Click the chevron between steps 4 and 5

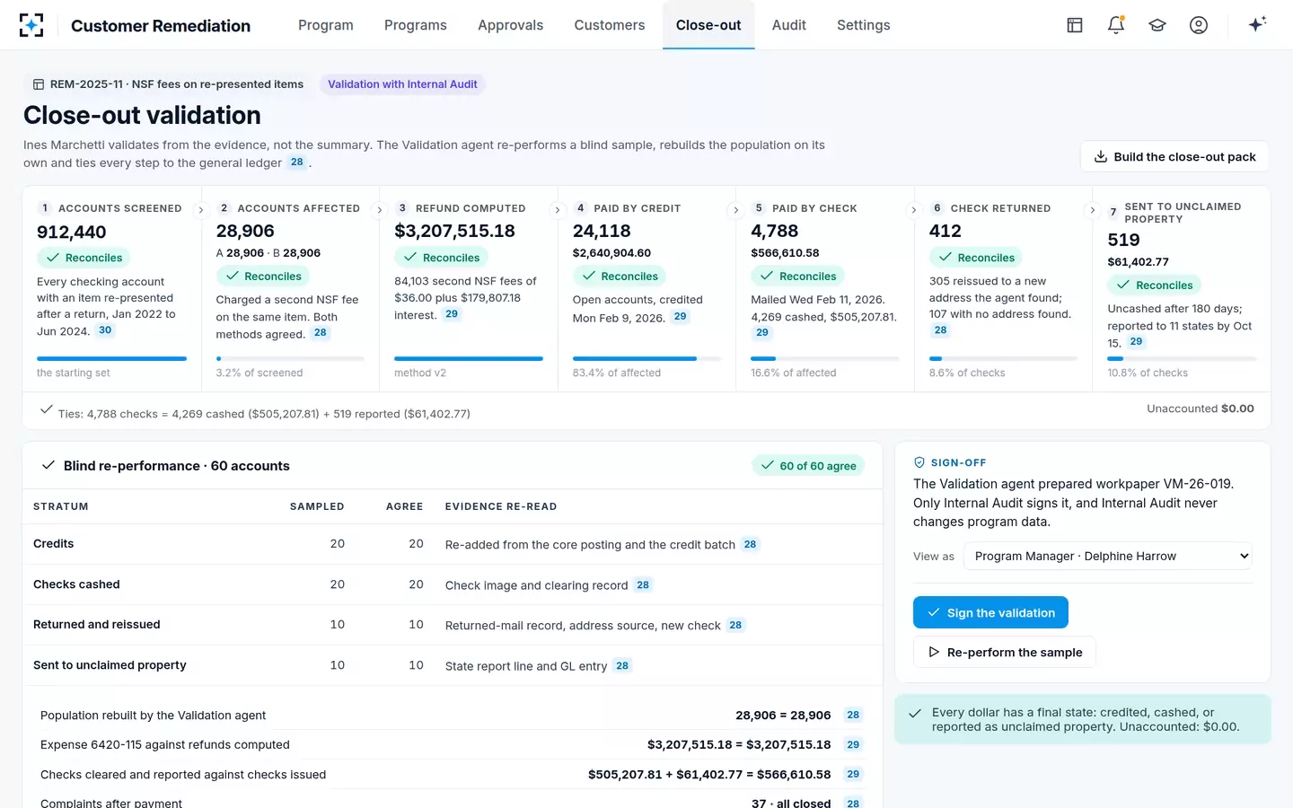[736, 210]
